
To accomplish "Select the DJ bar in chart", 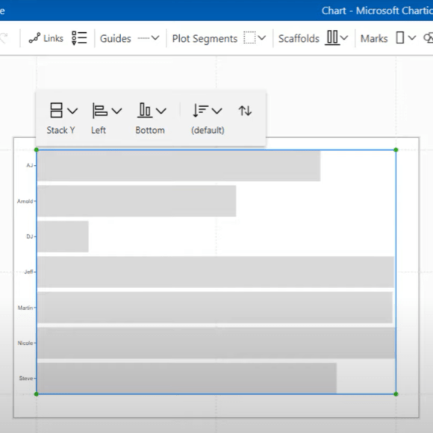I will pos(63,237).
